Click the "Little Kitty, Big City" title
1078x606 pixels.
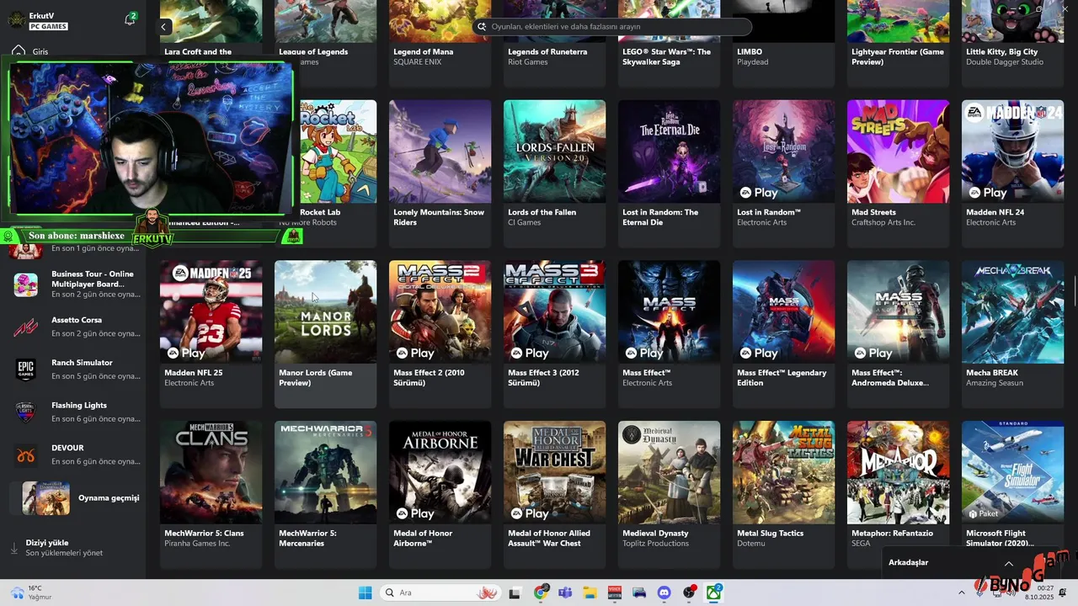pyautogui.click(x=1002, y=52)
